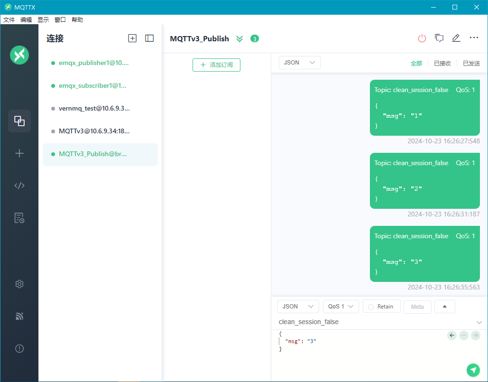Open the Script page icon in sidebar
This screenshot has width=488, height=382.
click(x=19, y=186)
